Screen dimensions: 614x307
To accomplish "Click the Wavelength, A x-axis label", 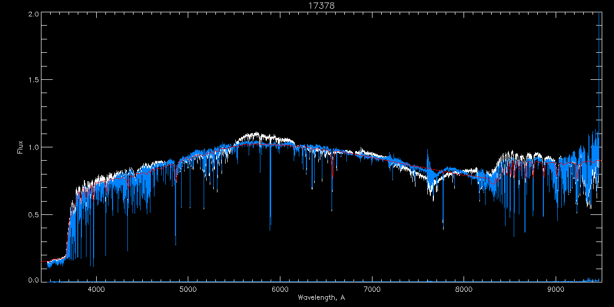I will [321, 297].
